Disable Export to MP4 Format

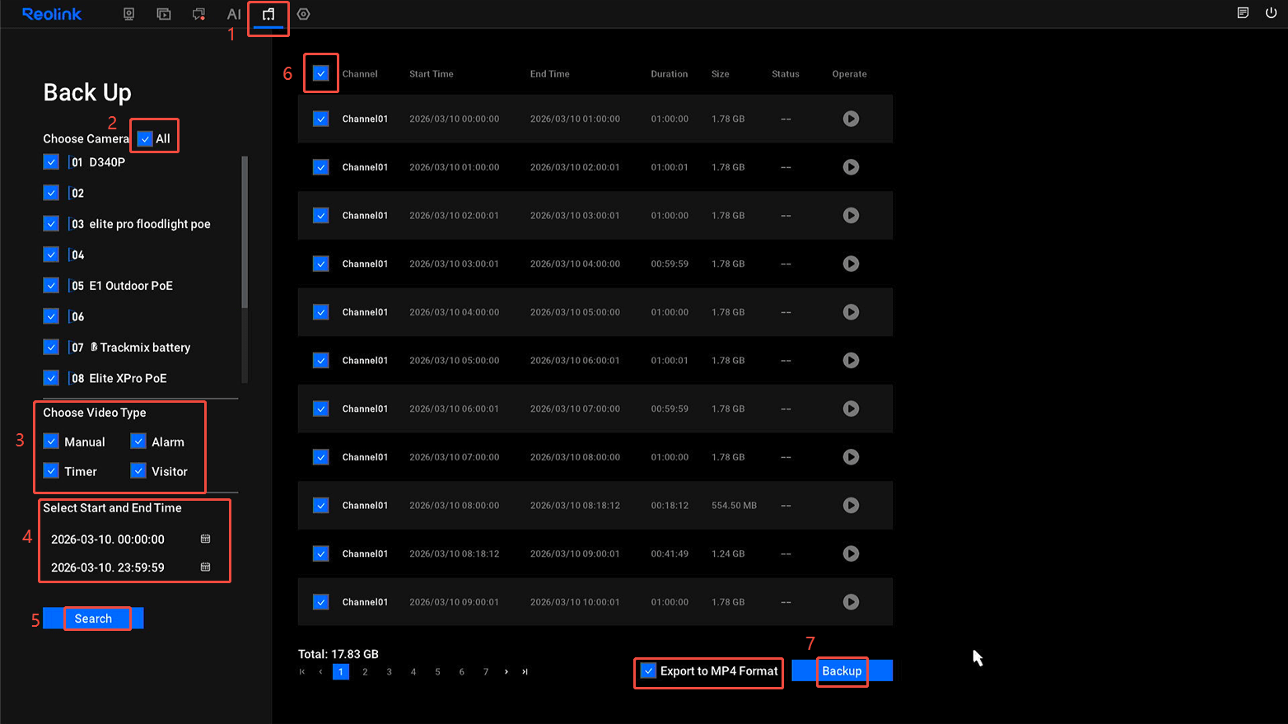649,670
